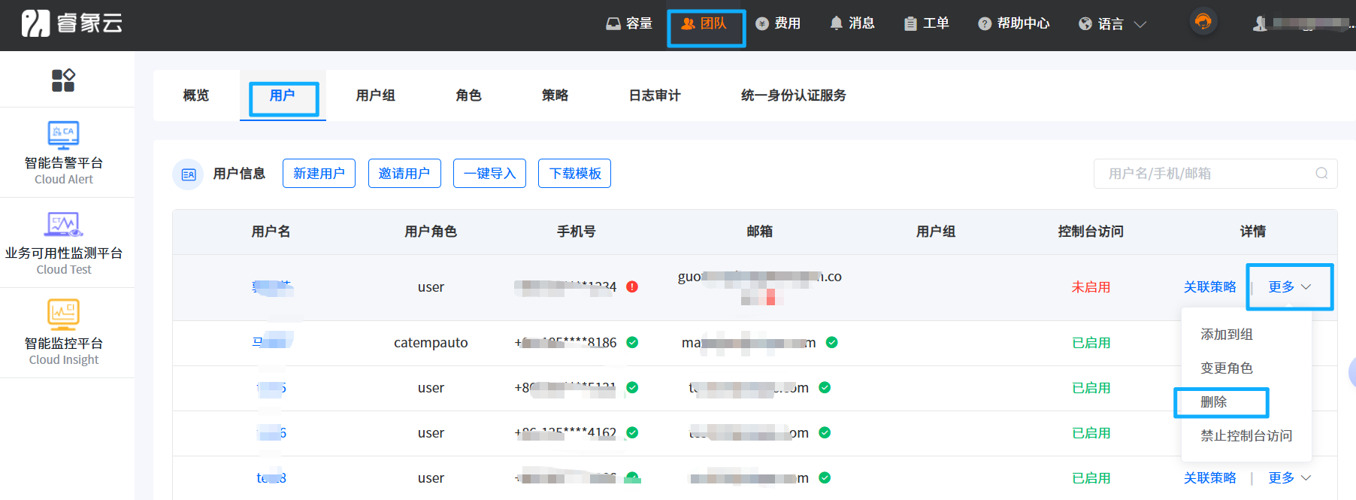Switch to the 日志审计 tab

tap(654, 95)
